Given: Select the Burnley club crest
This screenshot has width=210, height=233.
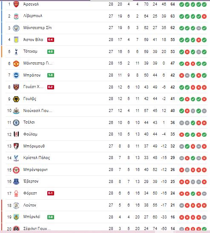Looking at the screenshot, I should [x=16, y=217].
